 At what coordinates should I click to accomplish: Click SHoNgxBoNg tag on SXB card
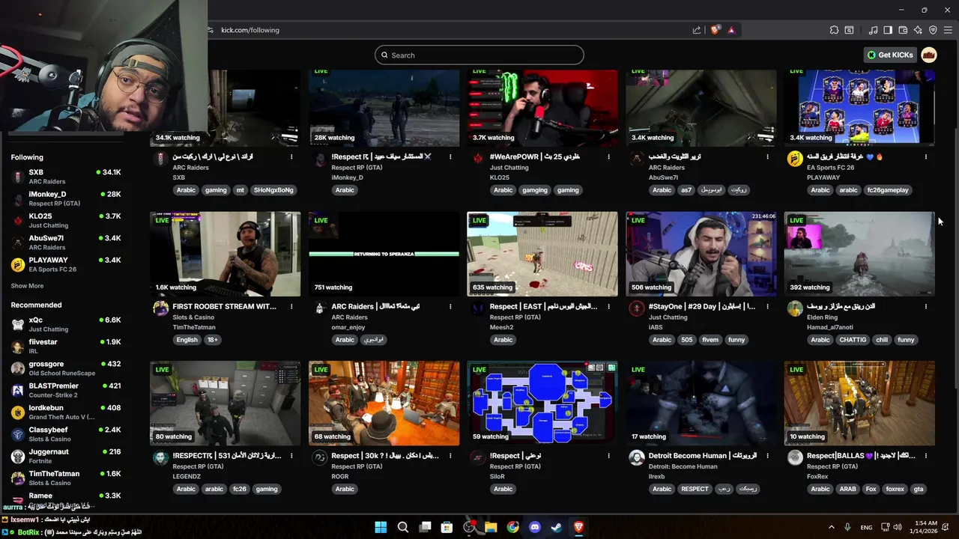pos(273,190)
